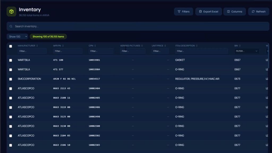Click MFR PN 471 108
This screenshot has height=153, width=272.
58,60
